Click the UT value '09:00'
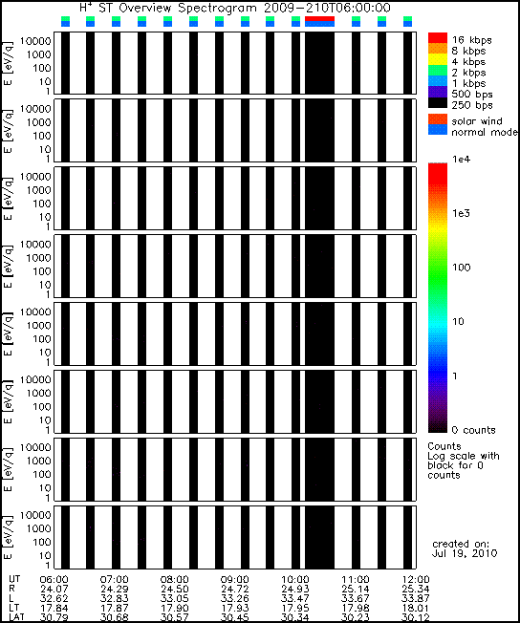 (x=235, y=580)
